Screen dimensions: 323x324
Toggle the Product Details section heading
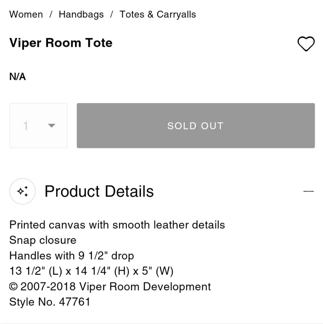click(99, 191)
